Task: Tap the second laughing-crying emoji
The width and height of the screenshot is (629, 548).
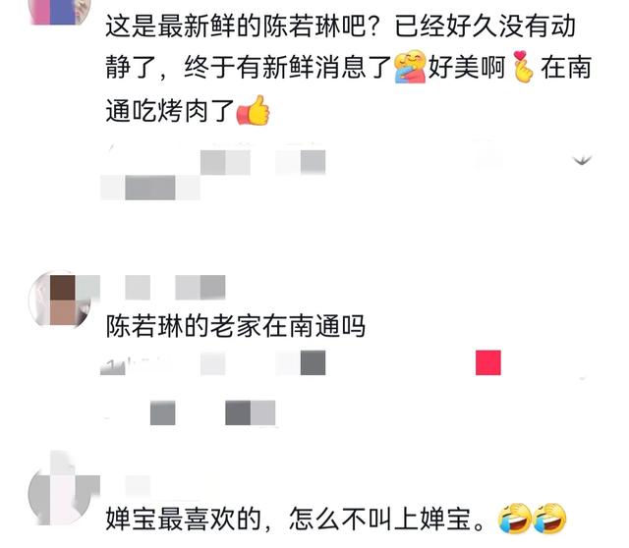Action: pos(549,519)
